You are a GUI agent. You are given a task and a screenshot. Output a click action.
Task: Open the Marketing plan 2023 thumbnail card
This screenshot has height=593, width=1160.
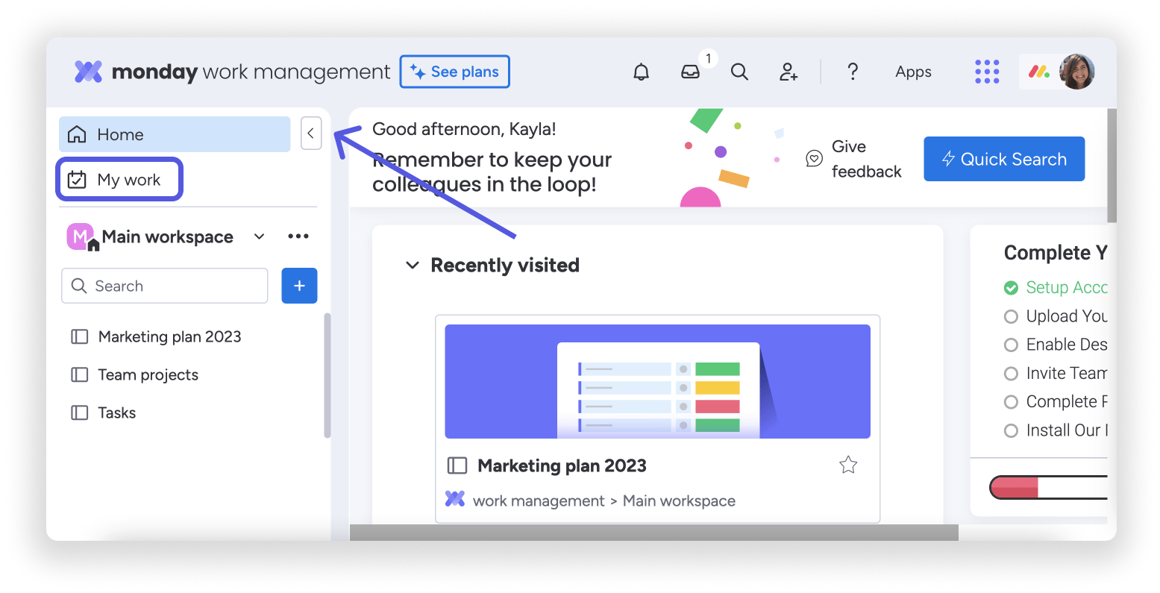tap(657, 381)
